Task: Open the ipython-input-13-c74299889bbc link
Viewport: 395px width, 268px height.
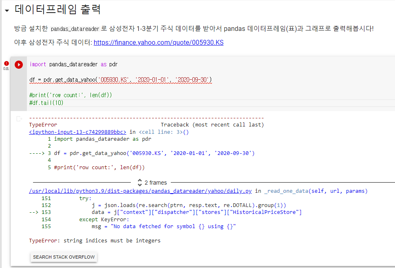Action: (x=77, y=132)
